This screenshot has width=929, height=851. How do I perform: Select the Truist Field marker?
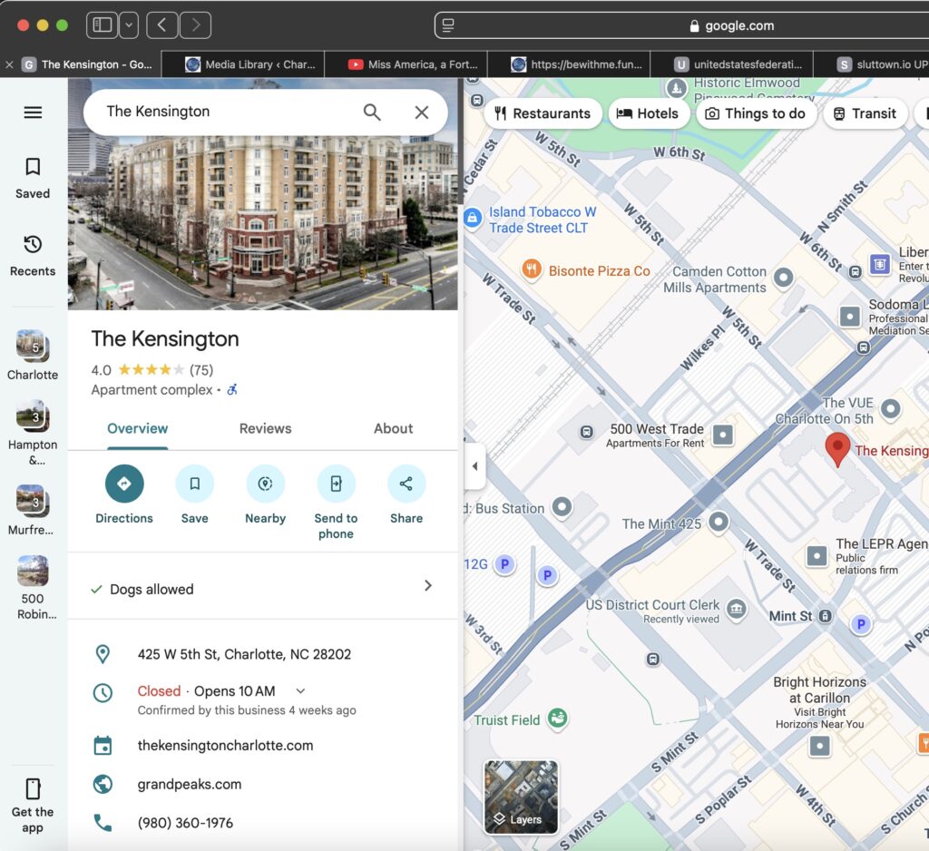click(557, 719)
